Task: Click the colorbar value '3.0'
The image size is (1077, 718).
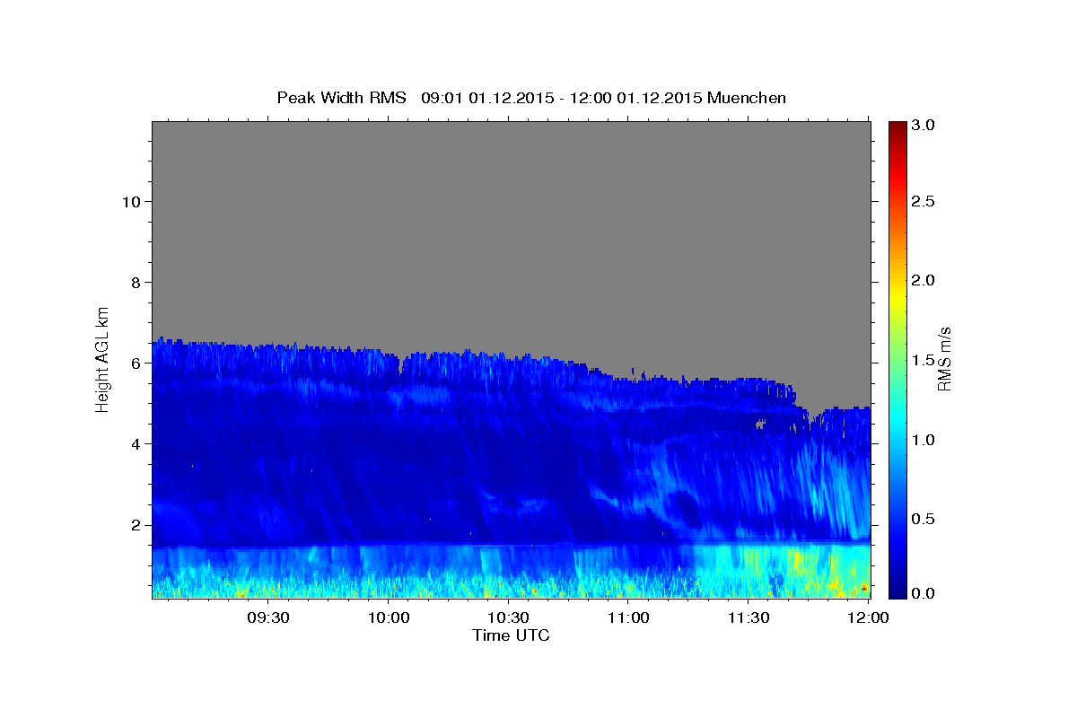Action: click(924, 126)
